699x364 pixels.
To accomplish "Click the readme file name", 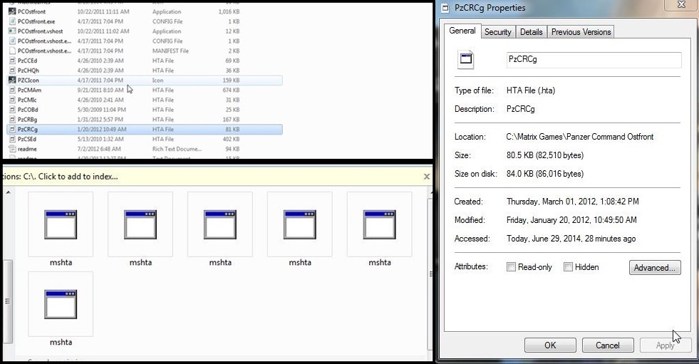I will coord(27,149).
